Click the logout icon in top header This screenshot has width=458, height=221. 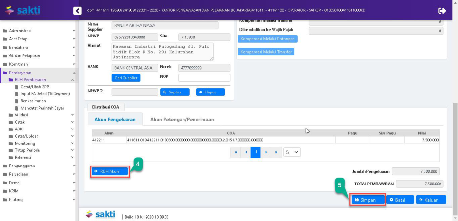(x=442, y=10)
